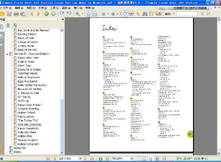221x162 pixels.
Task: Jump to first page button in status bar
Action: [48, 159]
